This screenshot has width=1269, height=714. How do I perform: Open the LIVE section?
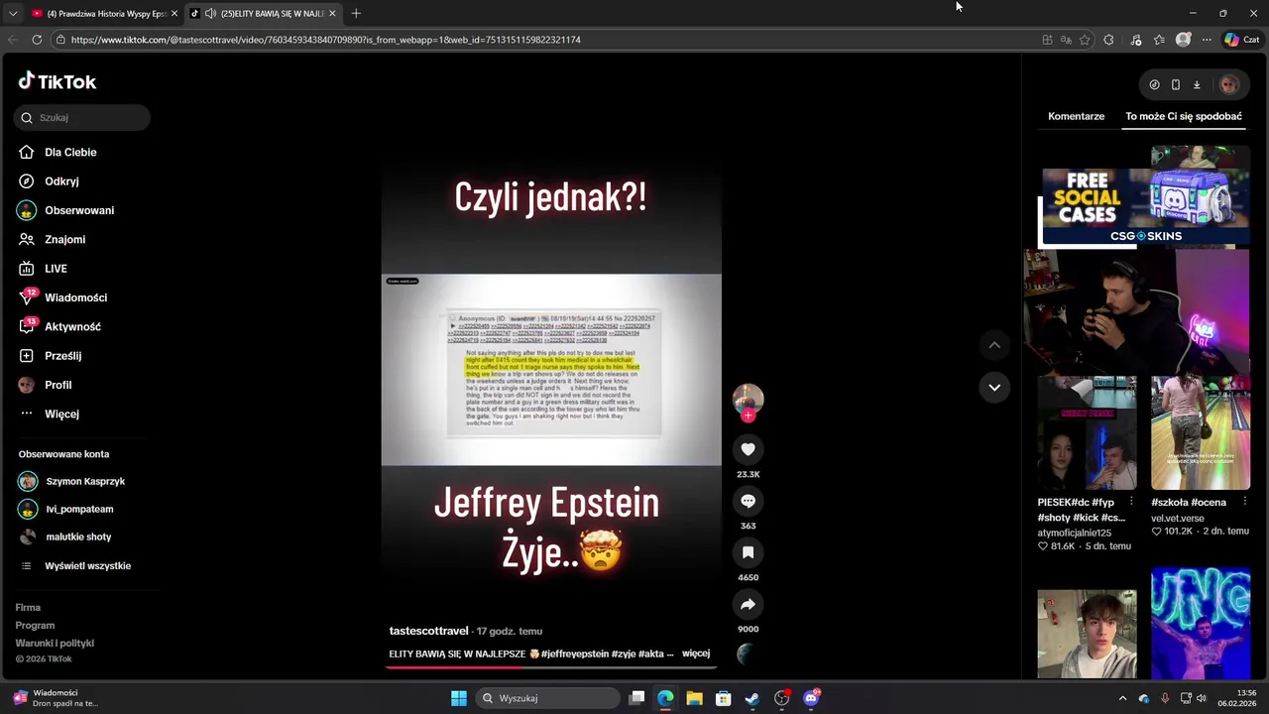[43, 269]
